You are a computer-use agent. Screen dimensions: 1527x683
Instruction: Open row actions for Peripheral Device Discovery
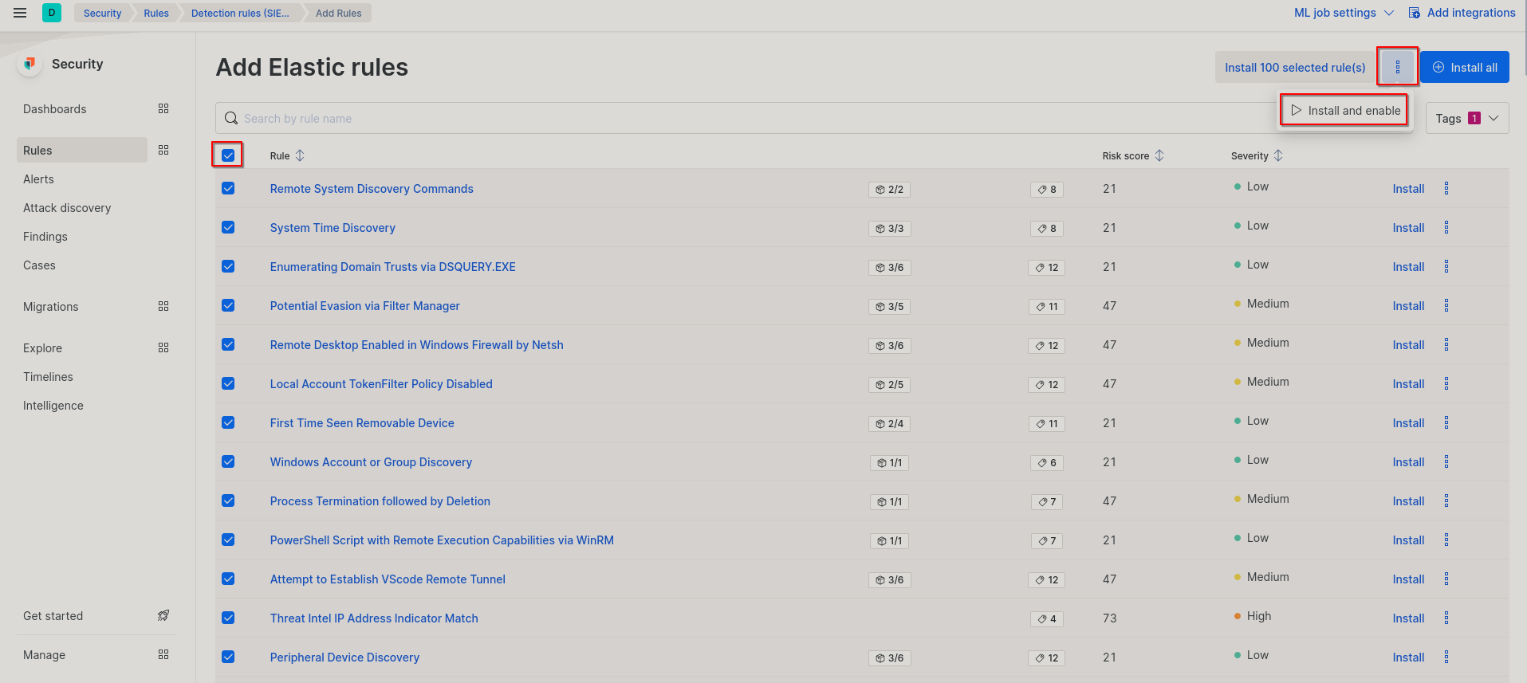point(1446,657)
